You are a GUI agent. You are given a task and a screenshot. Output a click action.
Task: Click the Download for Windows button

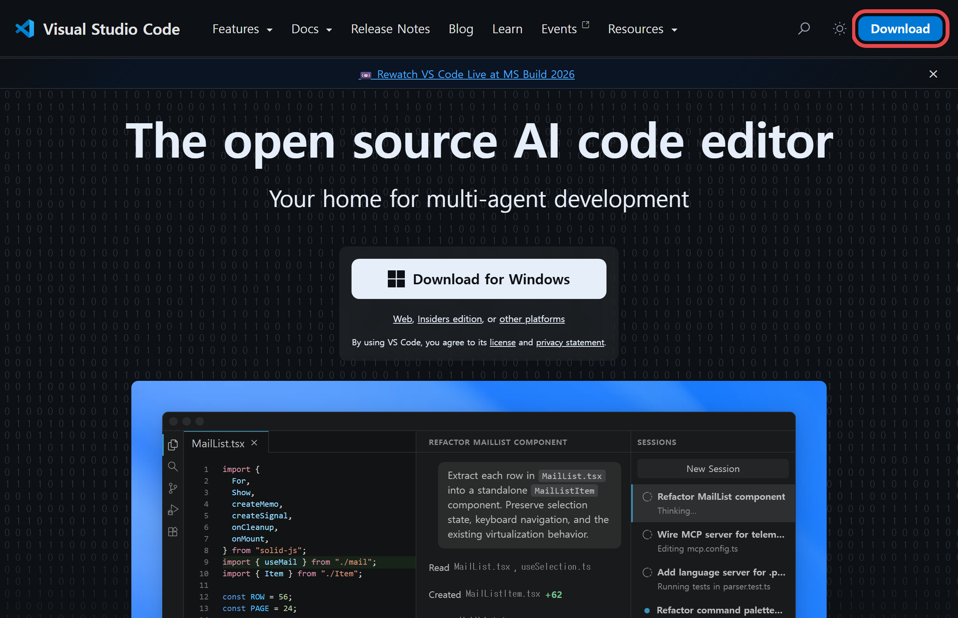click(479, 279)
